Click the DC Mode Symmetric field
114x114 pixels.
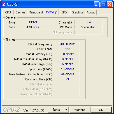[x=89, y=27]
